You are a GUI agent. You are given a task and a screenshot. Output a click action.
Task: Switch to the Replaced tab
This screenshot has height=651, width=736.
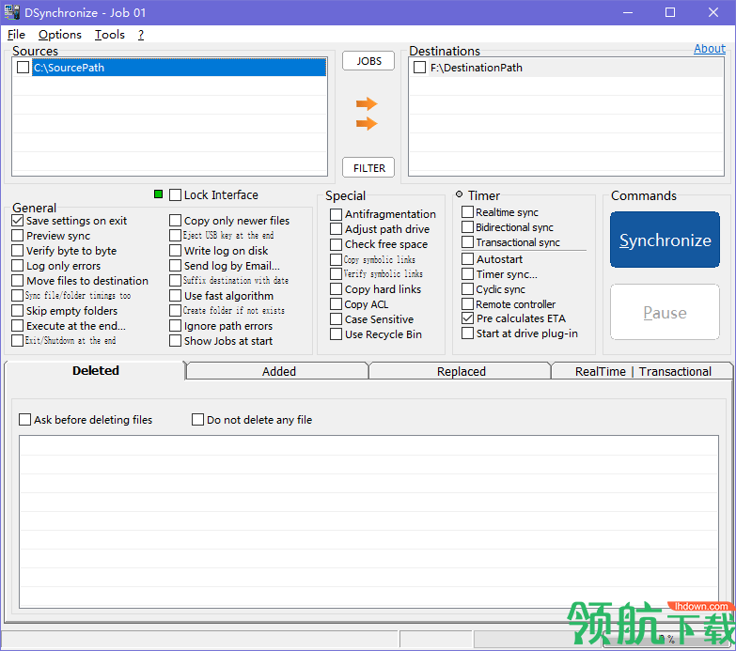[x=461, y=371]
